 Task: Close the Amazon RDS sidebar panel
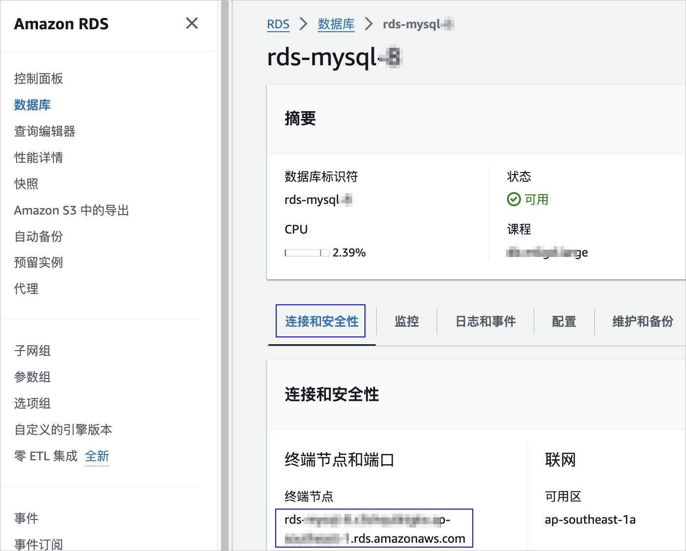(x=192, y=23)
